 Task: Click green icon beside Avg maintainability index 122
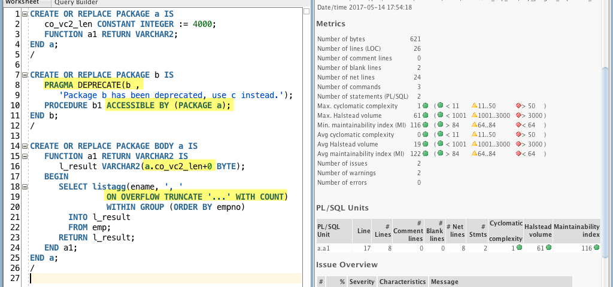click(x=426, y=154)
